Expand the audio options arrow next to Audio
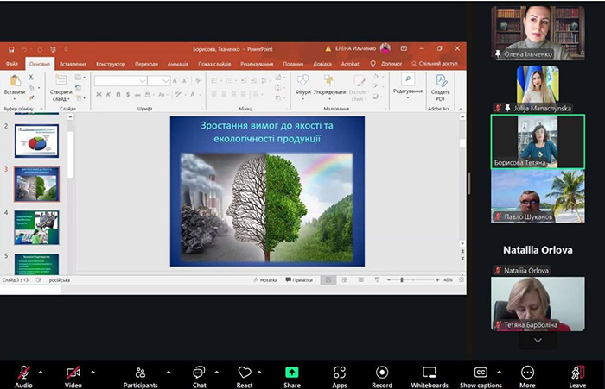This screenshot has width=605, height=389. 41,372
